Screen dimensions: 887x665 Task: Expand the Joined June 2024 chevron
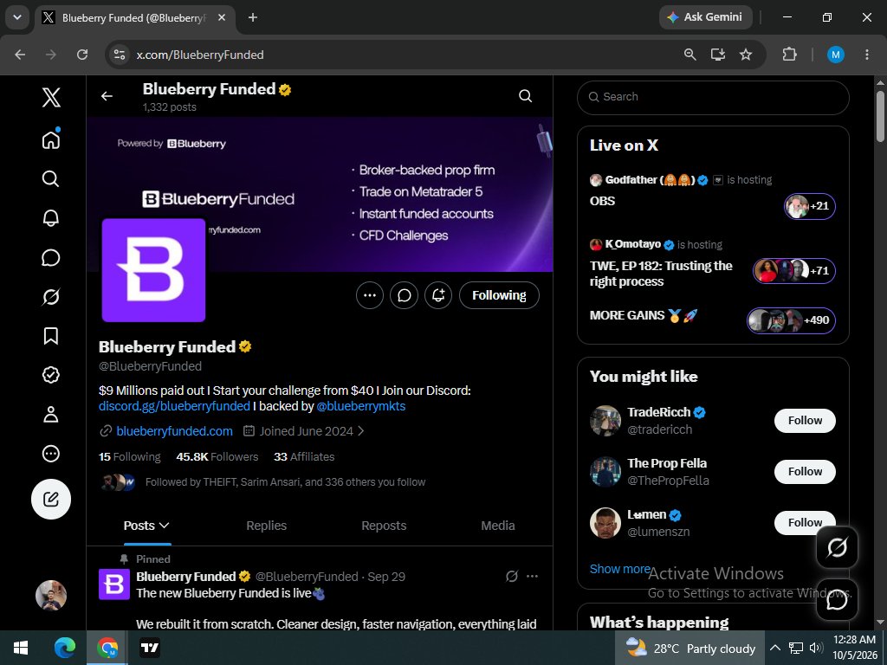pyautogui.click(x=361, y=431)
